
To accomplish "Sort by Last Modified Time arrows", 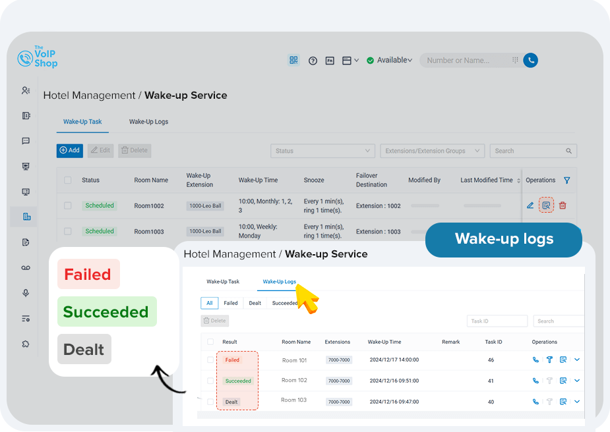I will click(518, 180).
